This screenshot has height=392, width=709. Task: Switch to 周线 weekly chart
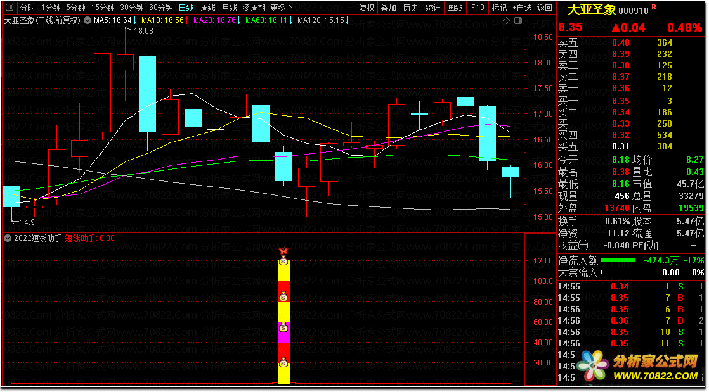click(207, 8)
